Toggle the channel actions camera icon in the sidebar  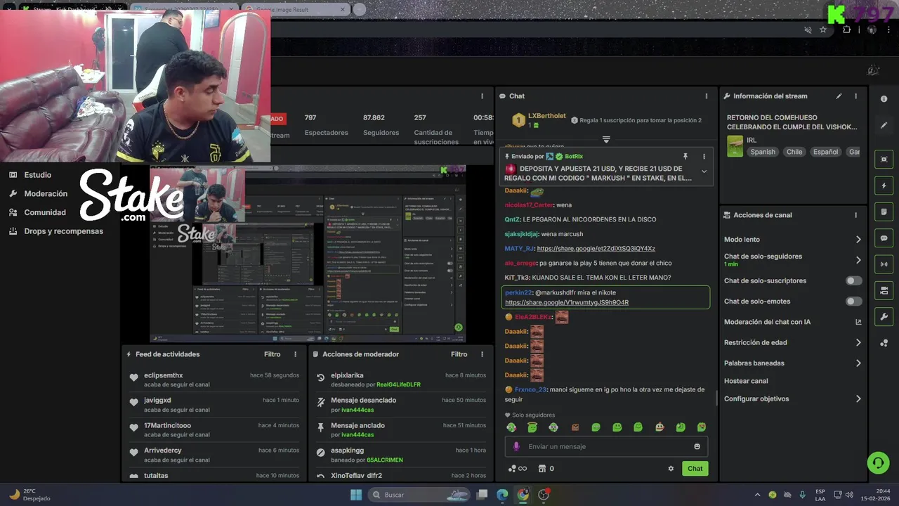pyautogui.click(x=884, y=290)
